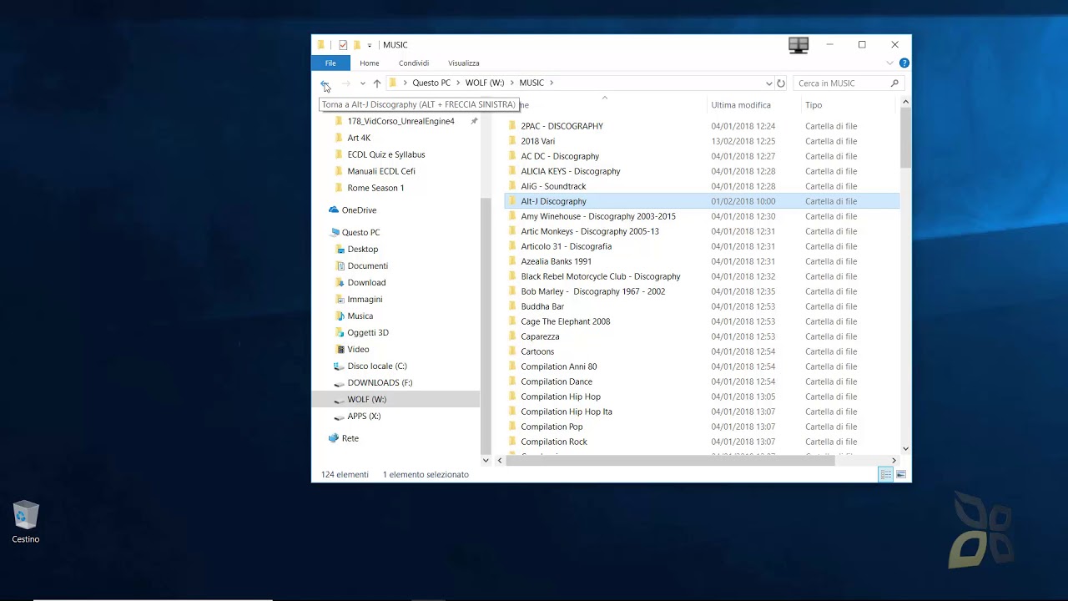Image resolution: width=1068 pixels, height=601 pixels.
Task: Select the Black Rebel Motorcycle Club folder
Action: pos(601,276)
